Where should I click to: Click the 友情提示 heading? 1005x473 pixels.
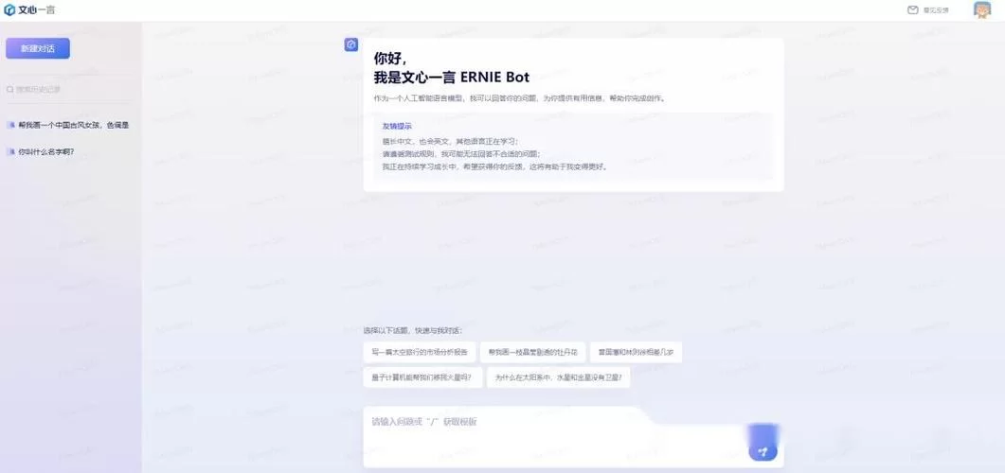tap(397, 126)
